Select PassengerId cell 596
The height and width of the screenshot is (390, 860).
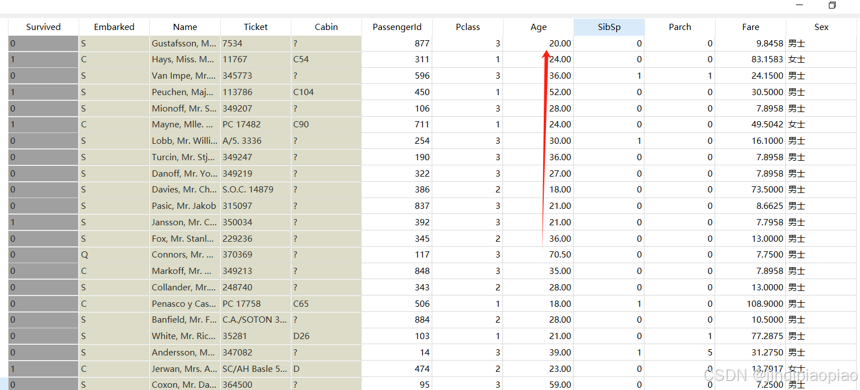point(397,76)
